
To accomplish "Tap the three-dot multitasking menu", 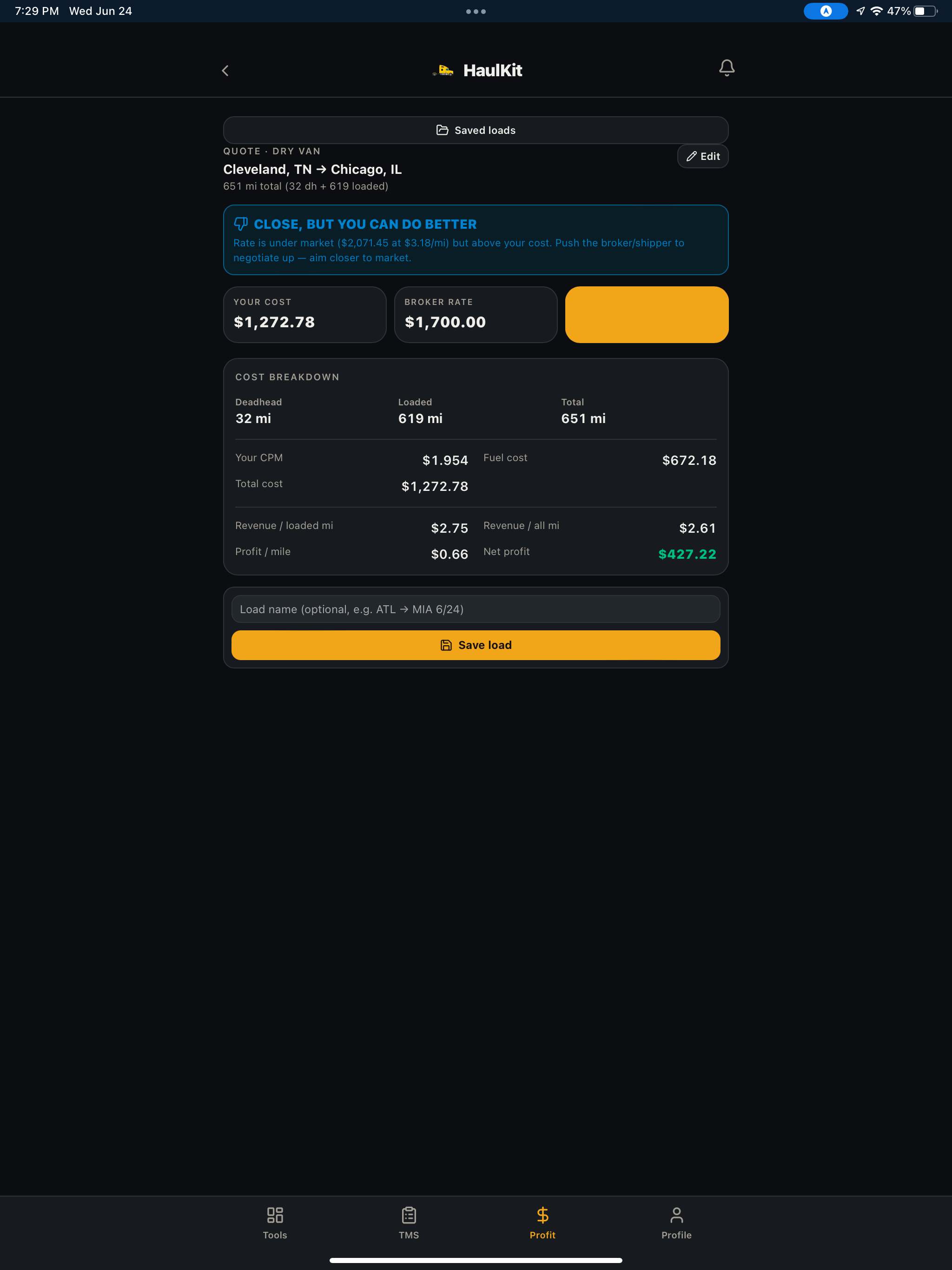I will pyautogui.click(x=476, y=12).
